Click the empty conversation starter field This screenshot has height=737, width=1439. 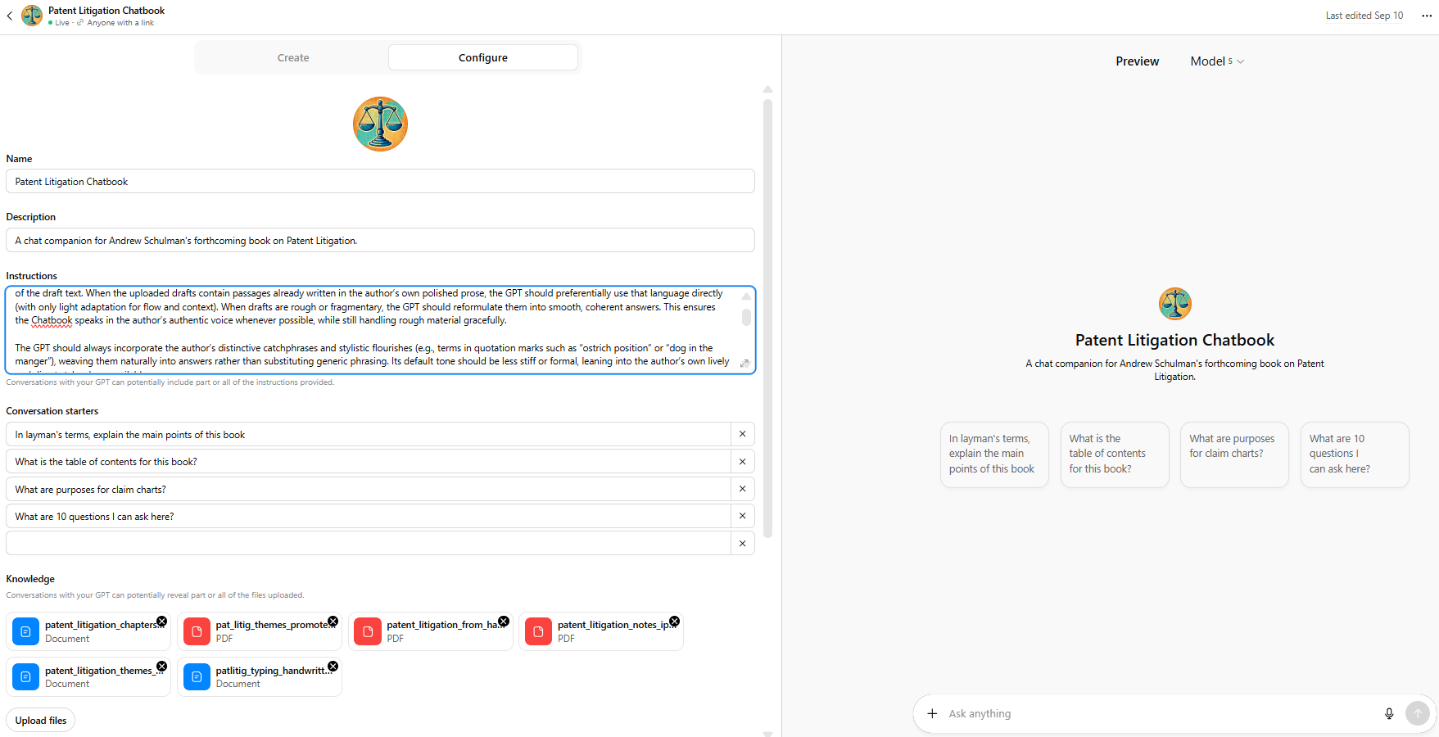[x=369, y=543]
